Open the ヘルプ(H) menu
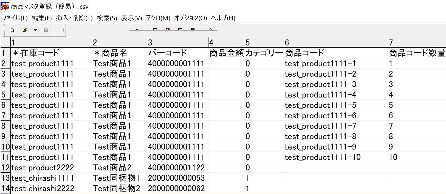 click(x=223, y=18)
